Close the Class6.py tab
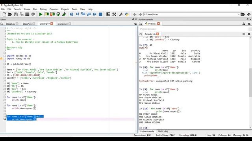 (x=17, y=24)
